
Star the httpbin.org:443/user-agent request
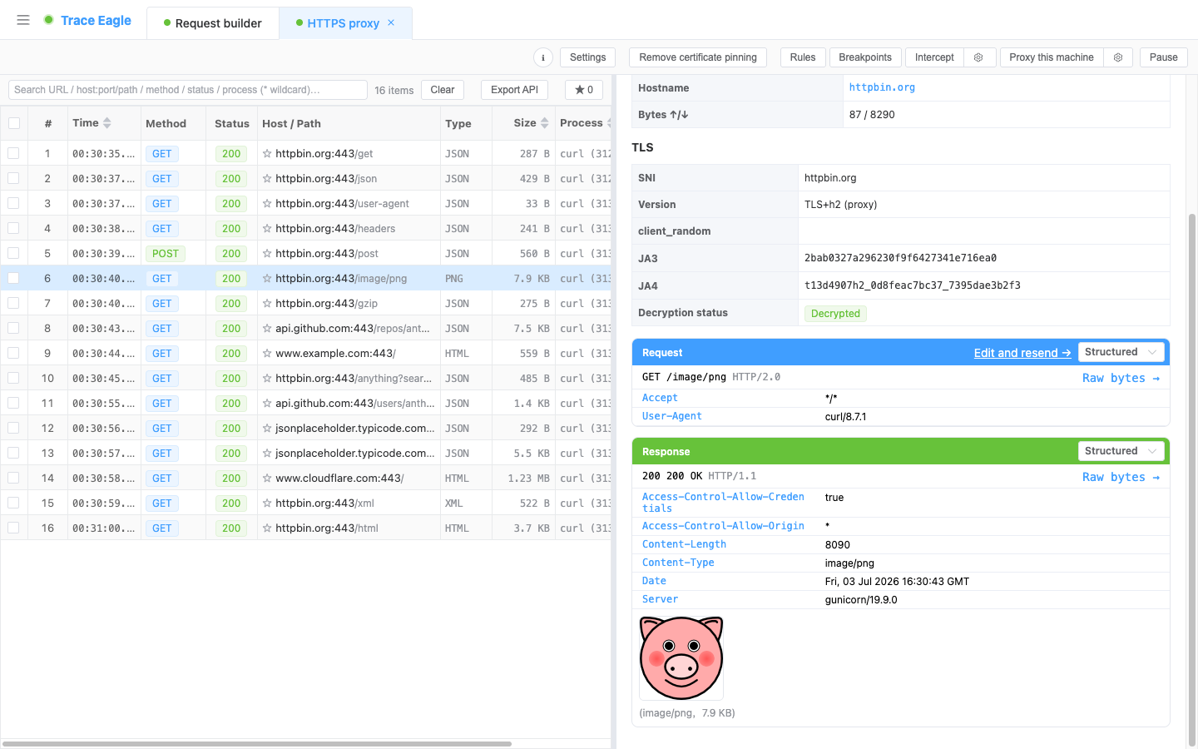267,203
